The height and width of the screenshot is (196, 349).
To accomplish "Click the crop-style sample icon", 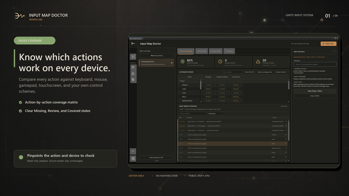I will tap(133, 80).
